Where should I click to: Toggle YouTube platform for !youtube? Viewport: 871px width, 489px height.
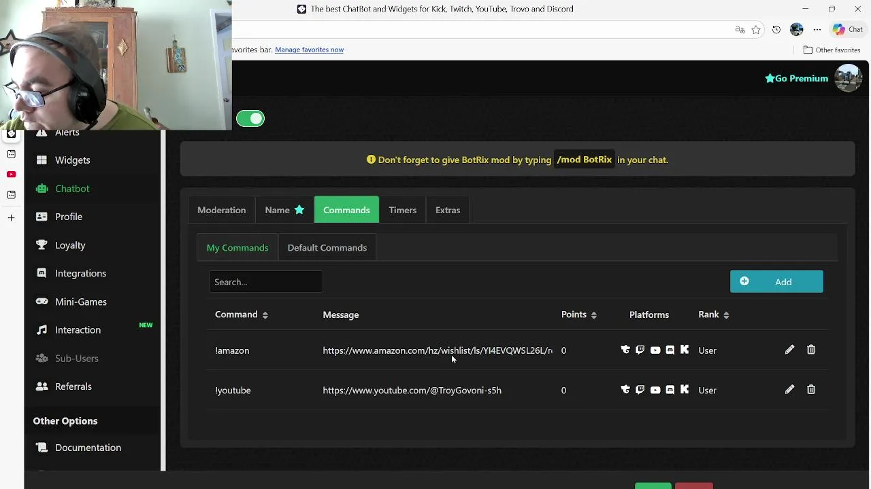655,389
